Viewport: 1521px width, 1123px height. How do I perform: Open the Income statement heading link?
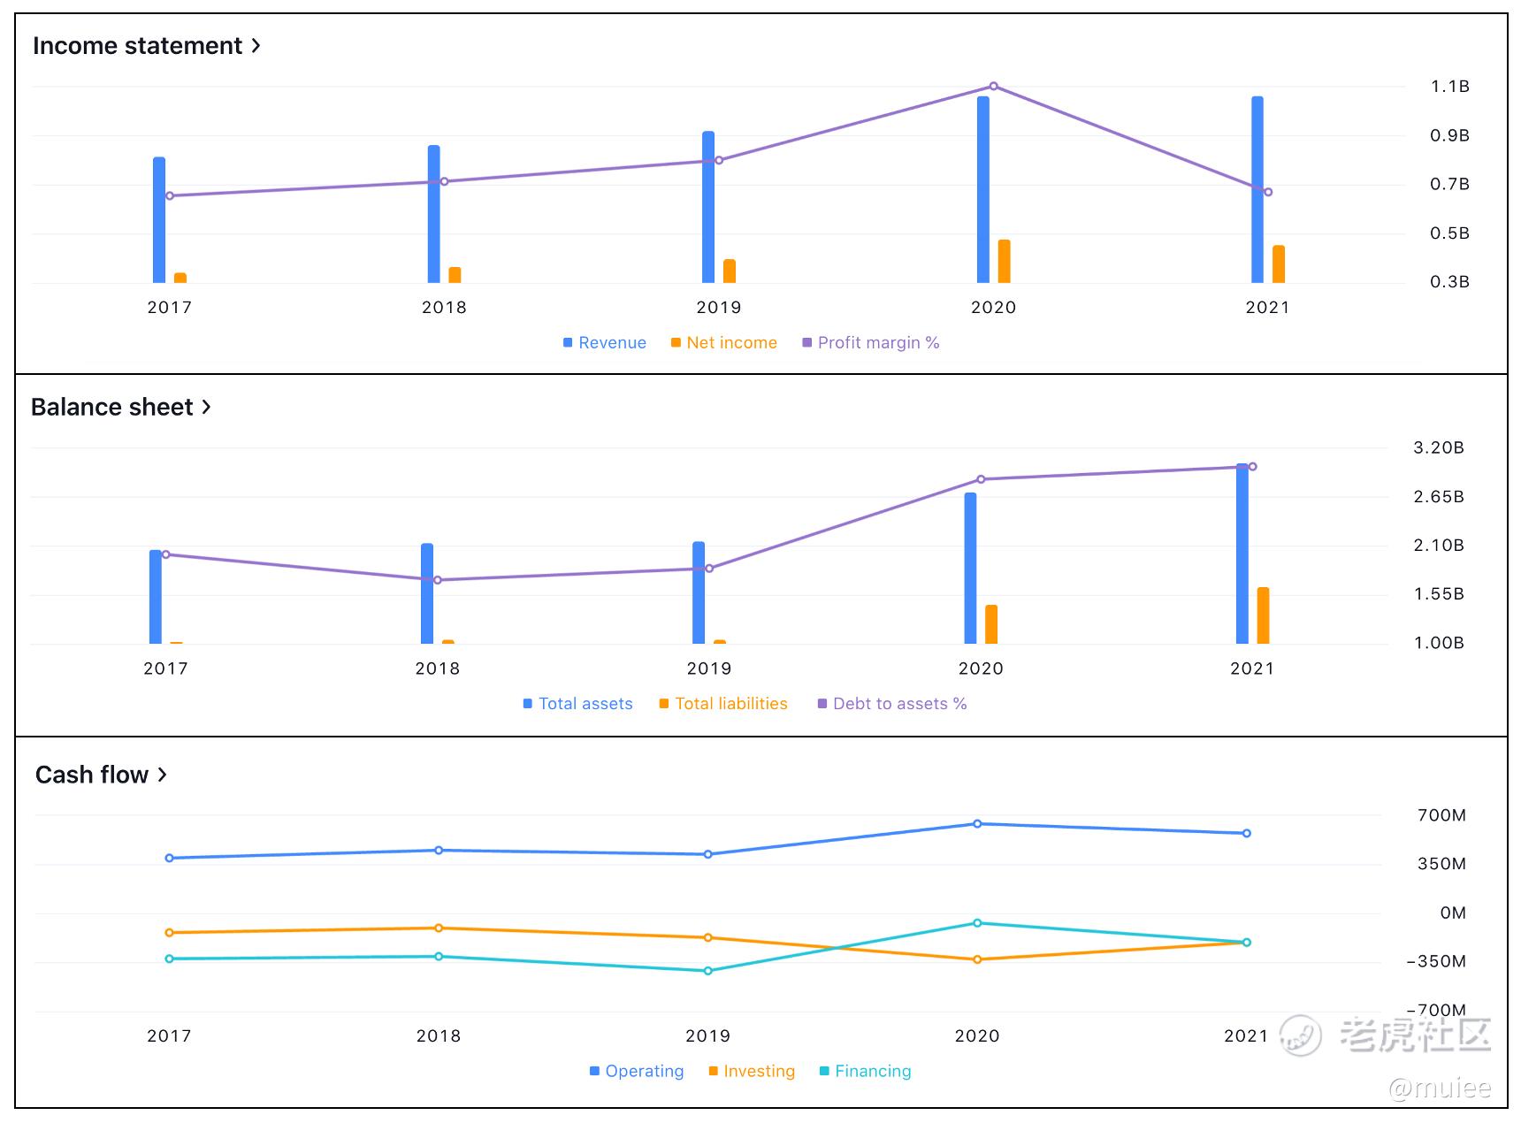coord(147,46)
